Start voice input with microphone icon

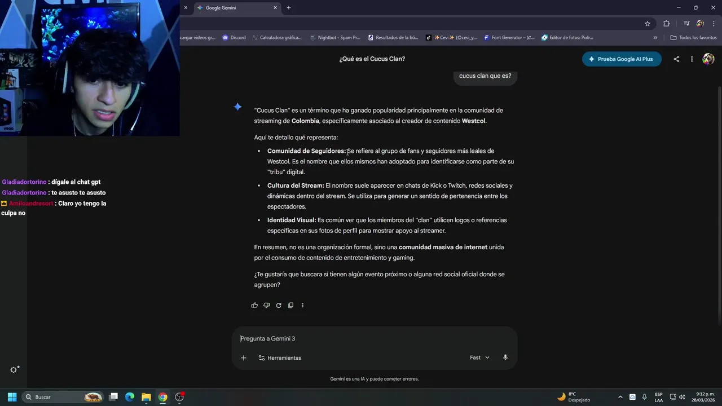click(505, 358)
